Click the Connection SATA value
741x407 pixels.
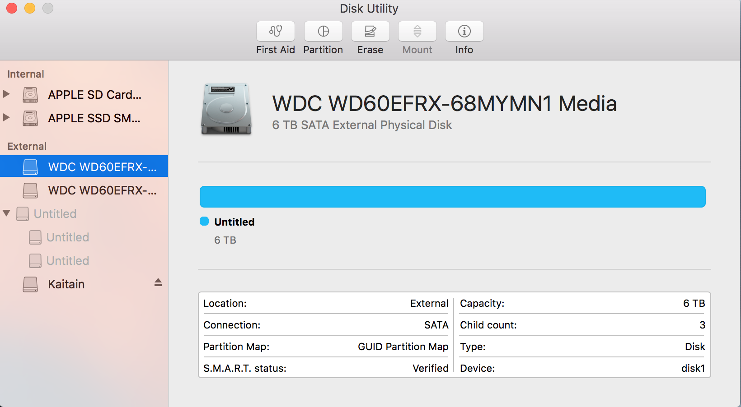coord(436,325)
